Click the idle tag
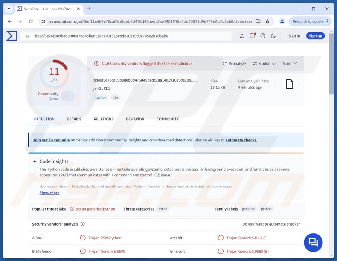The image size is (337, 261). [116, 97]
